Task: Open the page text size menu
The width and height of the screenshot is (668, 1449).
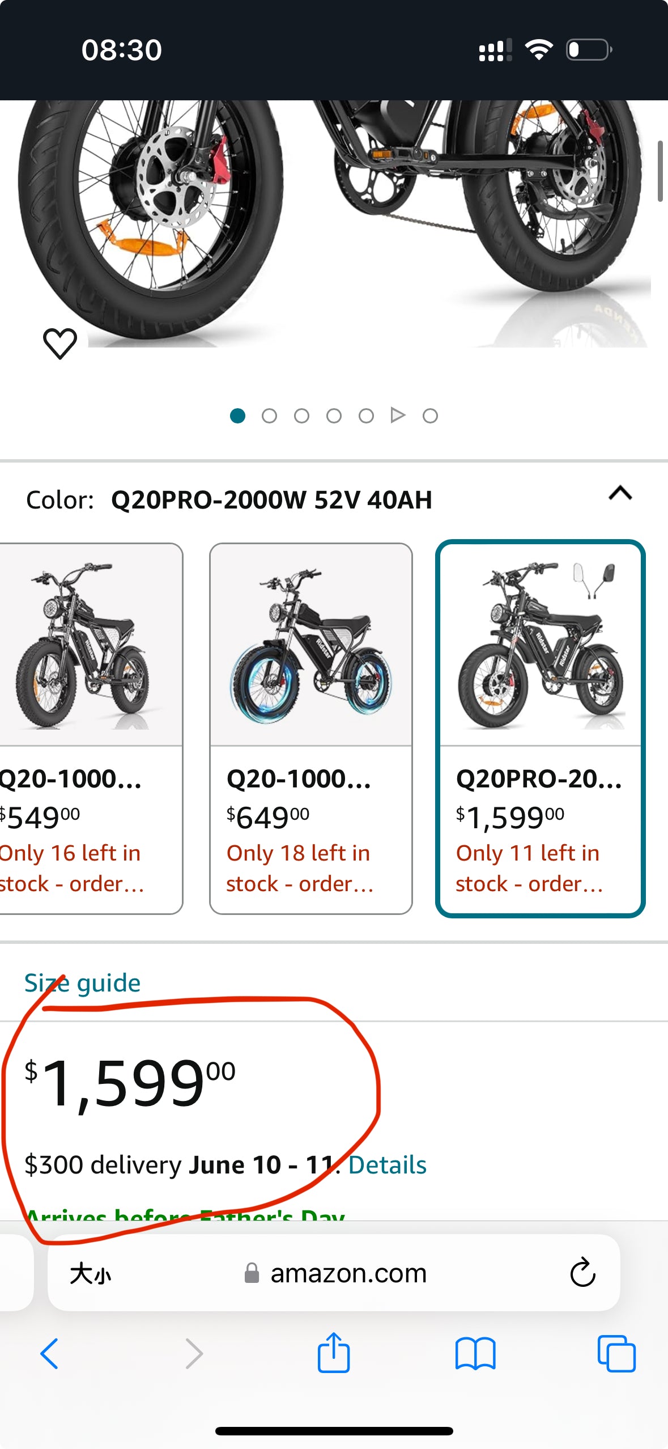Action: click(x=91, y=1274)
